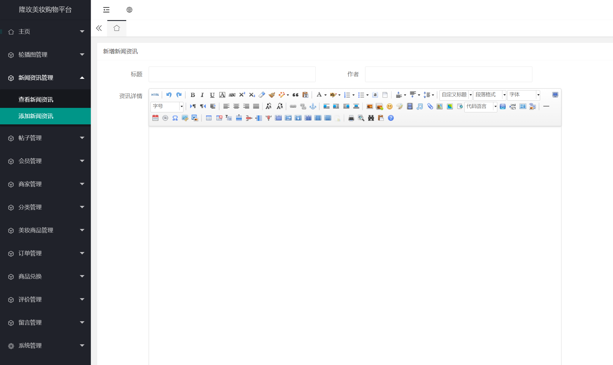
Task: Toggle HTML source view in editor
Action: (155, 95)
